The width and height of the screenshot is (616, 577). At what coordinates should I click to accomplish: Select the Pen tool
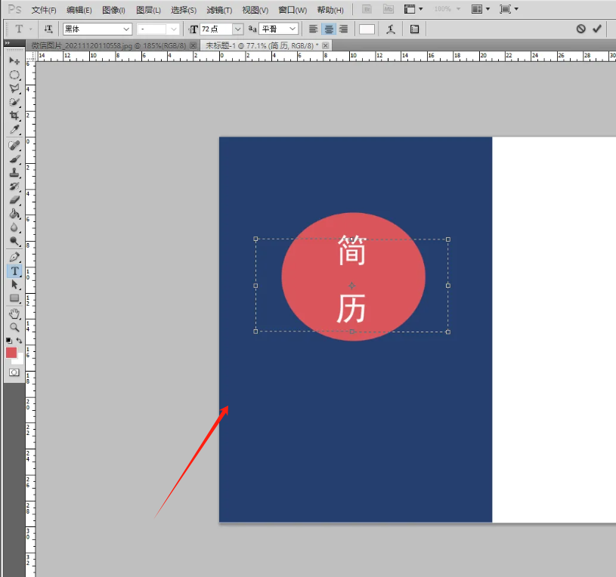(x=14, y=257)
